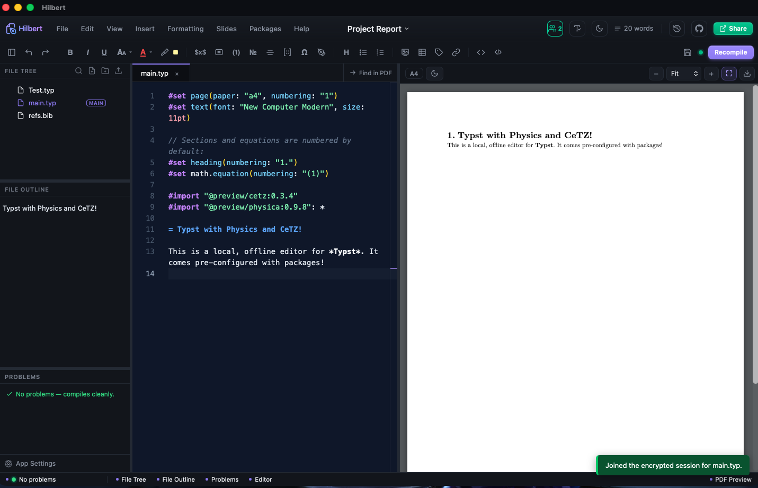The width and height of the screenshot is (758, 488).
Task: Open the View menu
Action: [x=114, y=29]
